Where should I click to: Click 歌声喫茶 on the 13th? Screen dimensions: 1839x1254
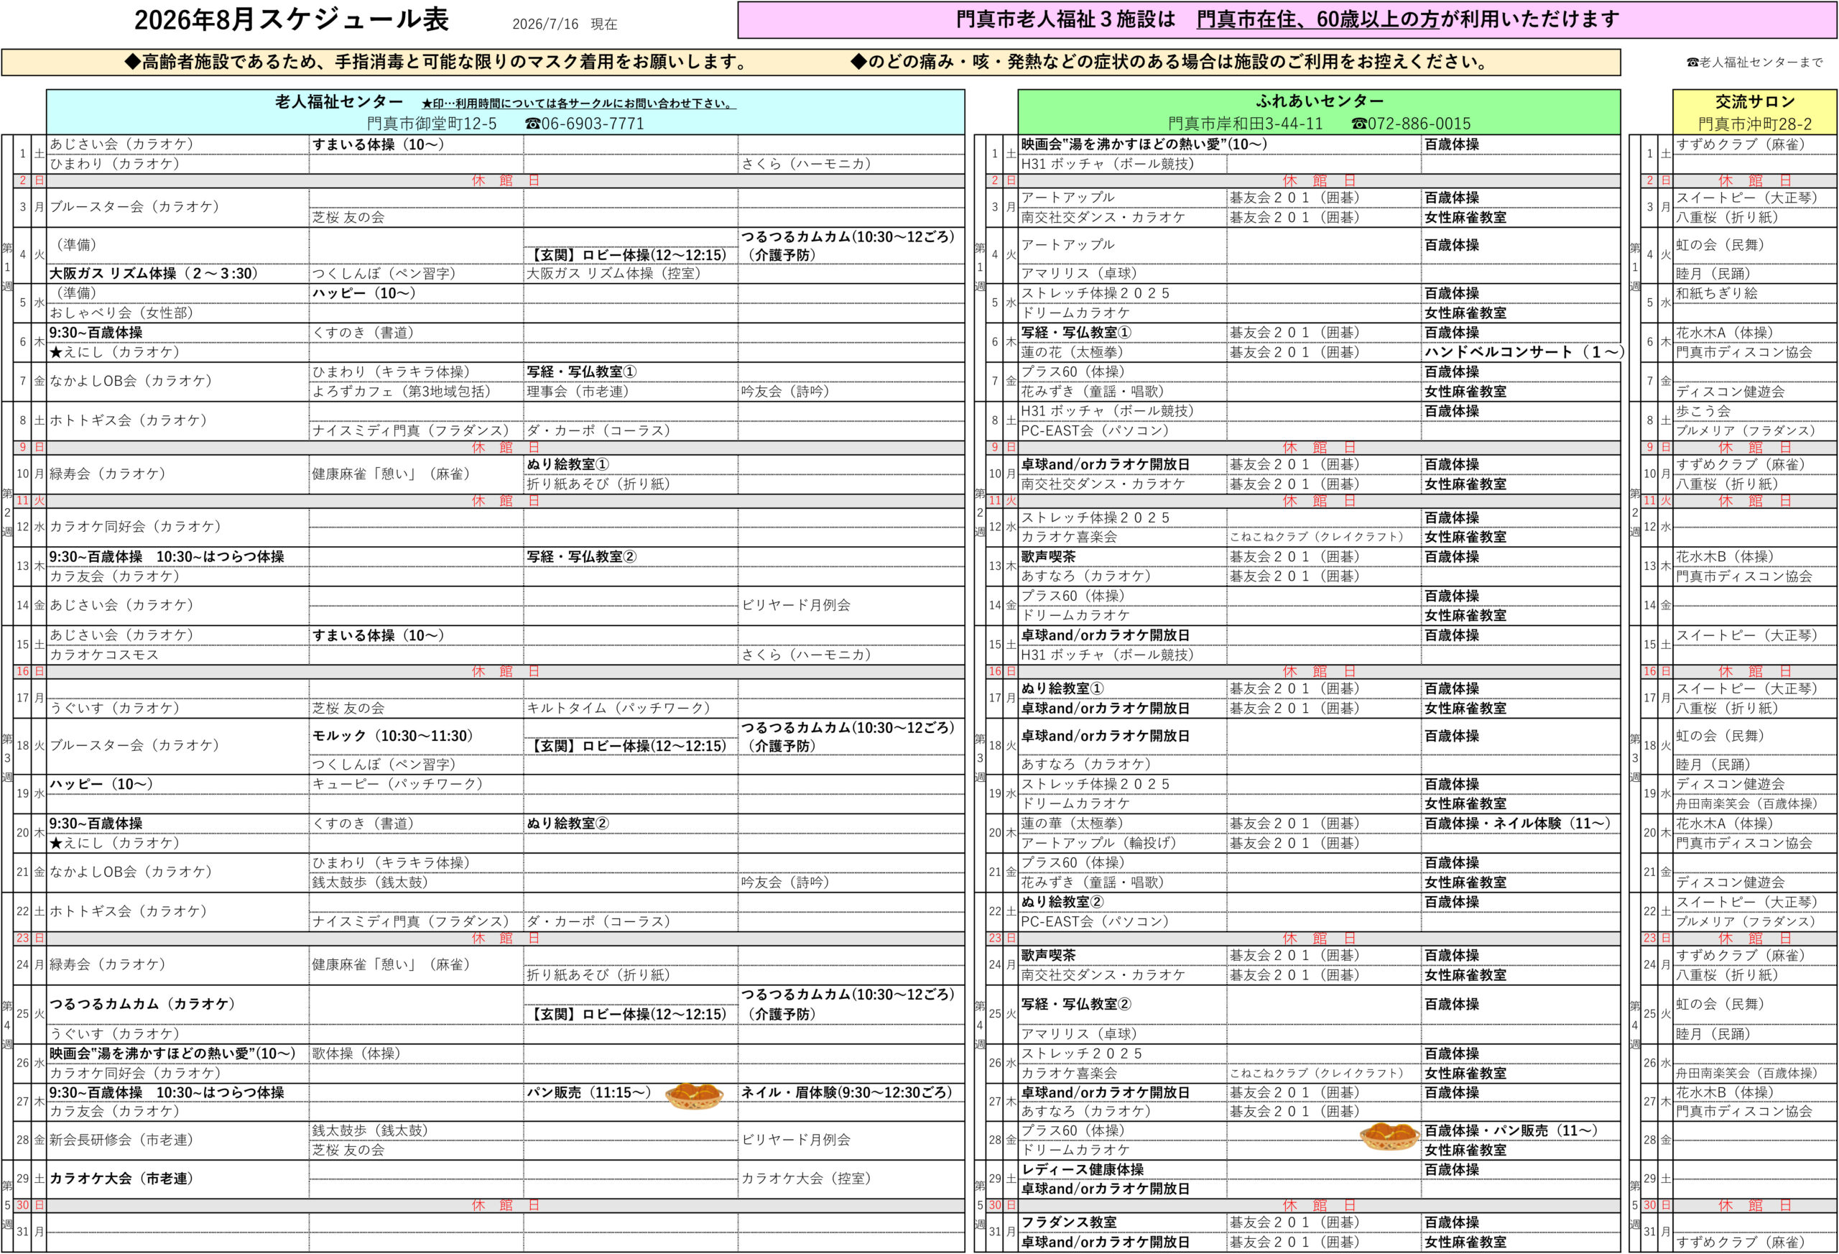click(x=1047, y=556)
